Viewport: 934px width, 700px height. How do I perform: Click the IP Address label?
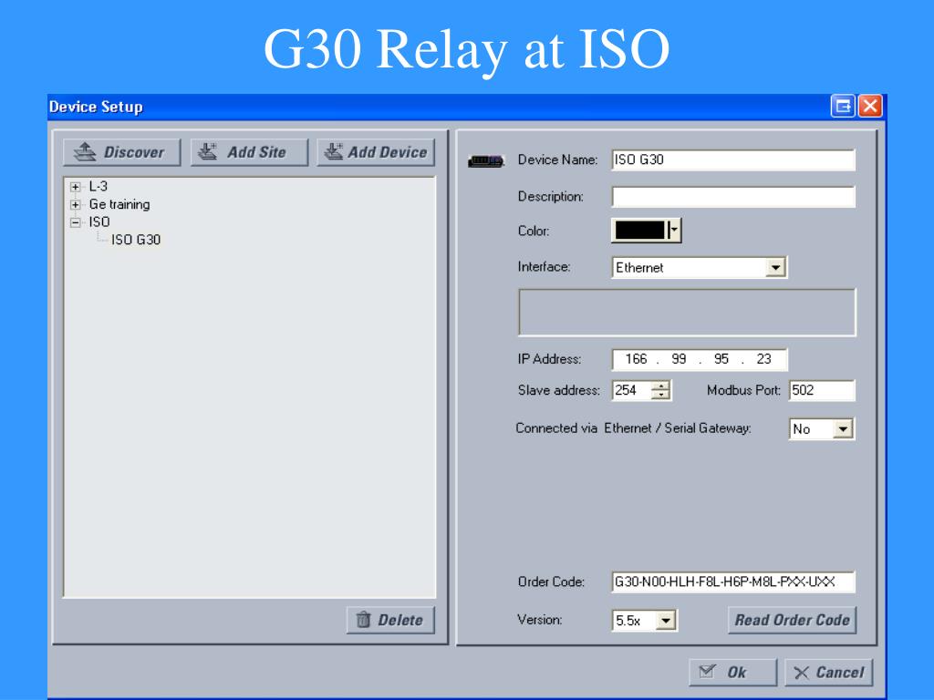click(549, 359)
